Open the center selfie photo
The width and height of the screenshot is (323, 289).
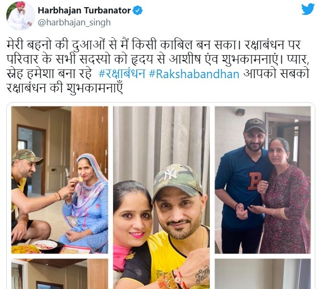pos(161,197)
